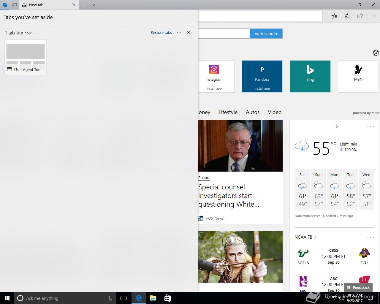Click the Share icon in toolbar
This screenshot has width=380, height=304.
click(x=360, y=16)
